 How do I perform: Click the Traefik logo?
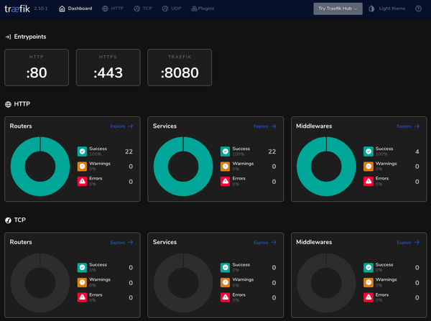(x=16, y=9)
